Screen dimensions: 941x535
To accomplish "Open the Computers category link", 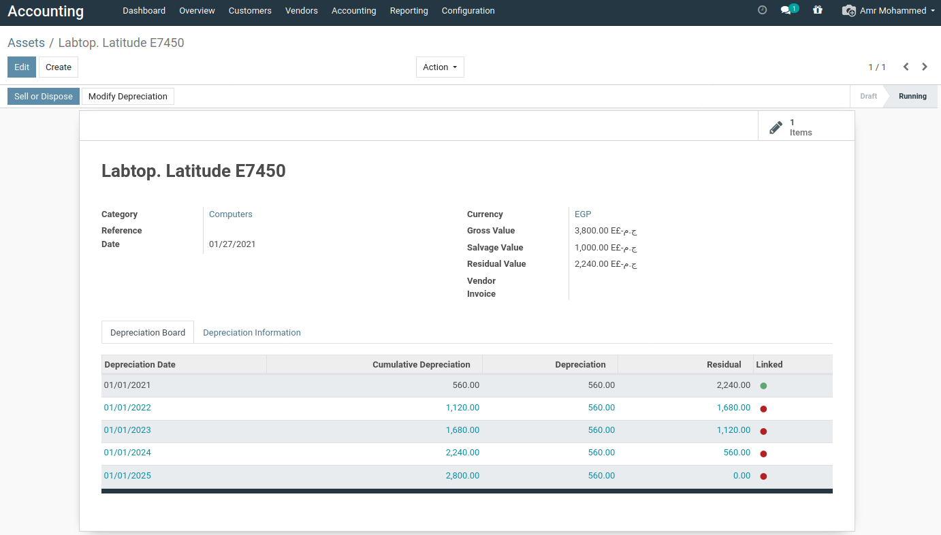I will 231,214.
